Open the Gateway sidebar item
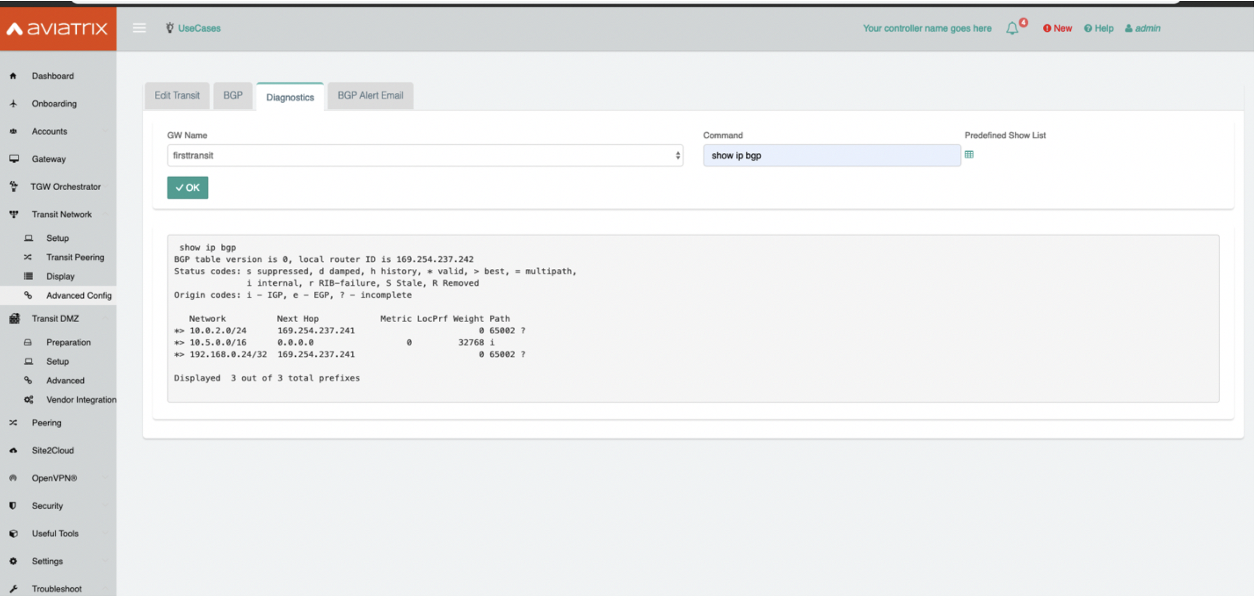 point(49,159)
